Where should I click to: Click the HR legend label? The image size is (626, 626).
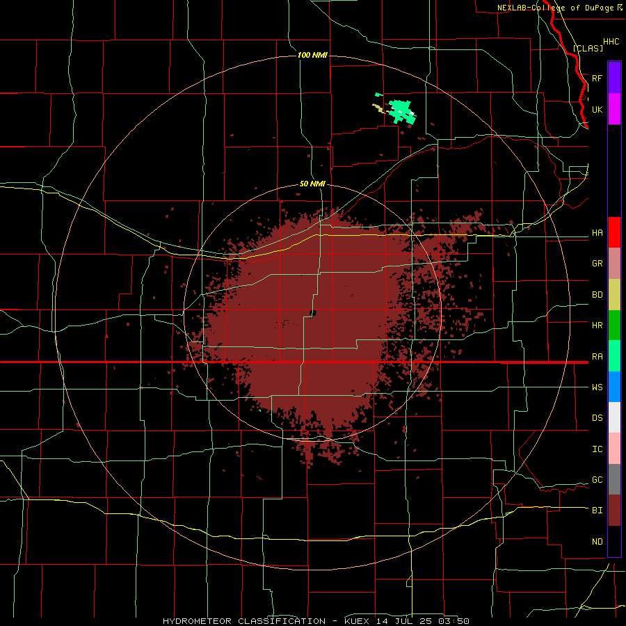(597, 326)
